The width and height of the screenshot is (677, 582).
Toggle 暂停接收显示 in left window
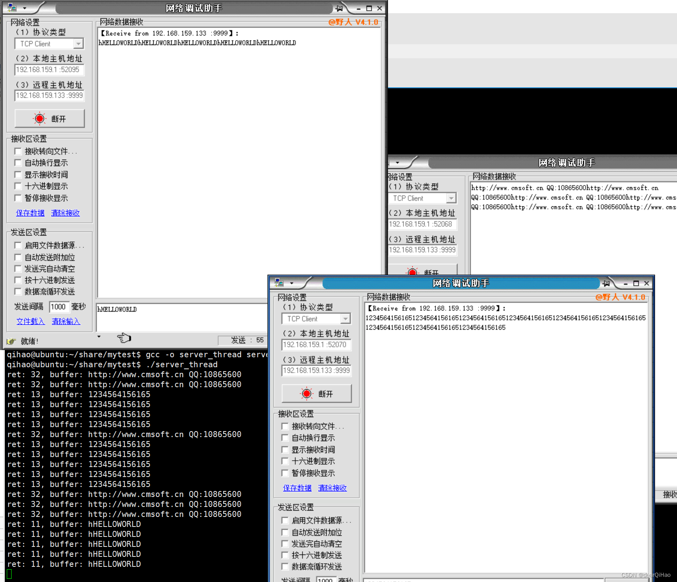[18, 198]
